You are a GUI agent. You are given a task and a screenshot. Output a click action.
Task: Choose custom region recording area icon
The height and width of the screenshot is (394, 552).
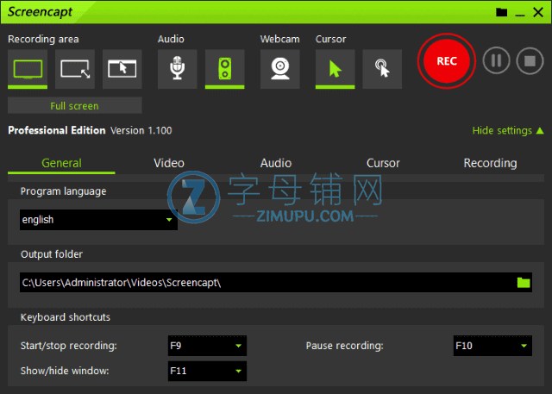coord(75,69)
